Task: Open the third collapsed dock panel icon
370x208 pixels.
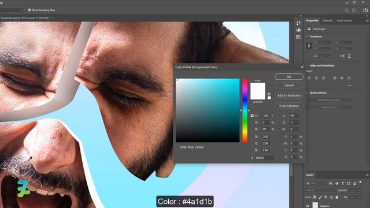Action: [298, 37]
